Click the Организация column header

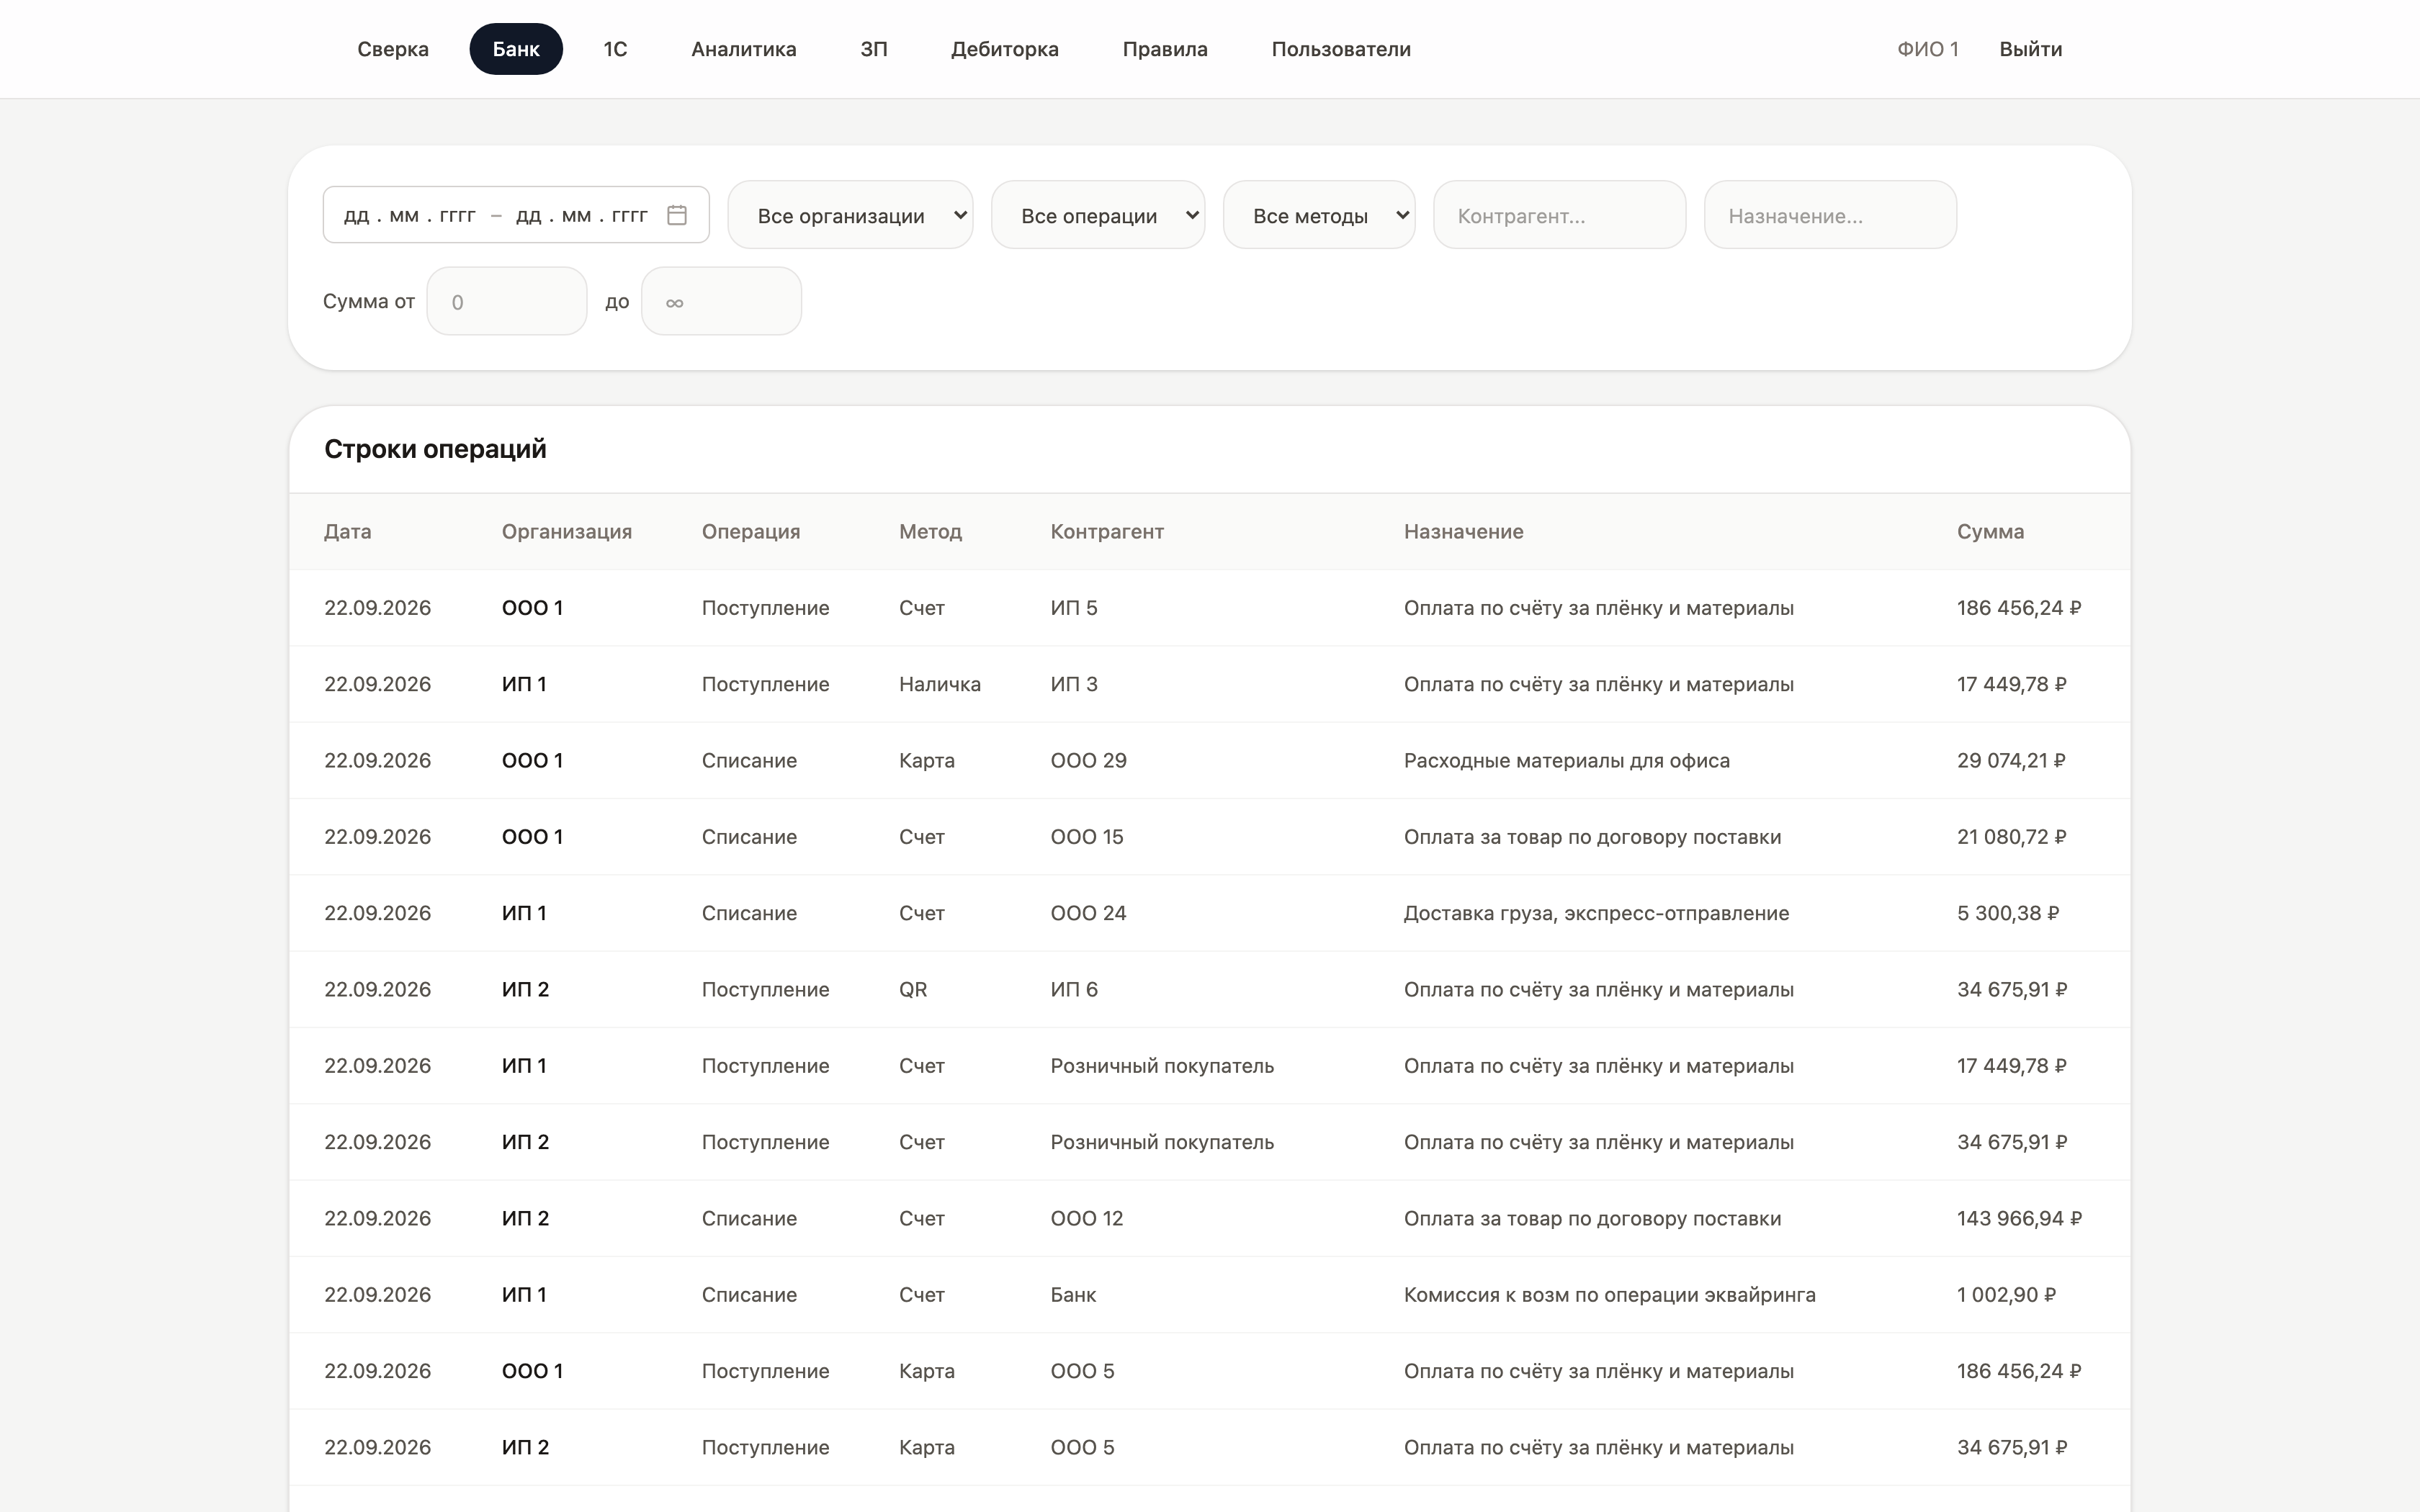coord(567,532)
